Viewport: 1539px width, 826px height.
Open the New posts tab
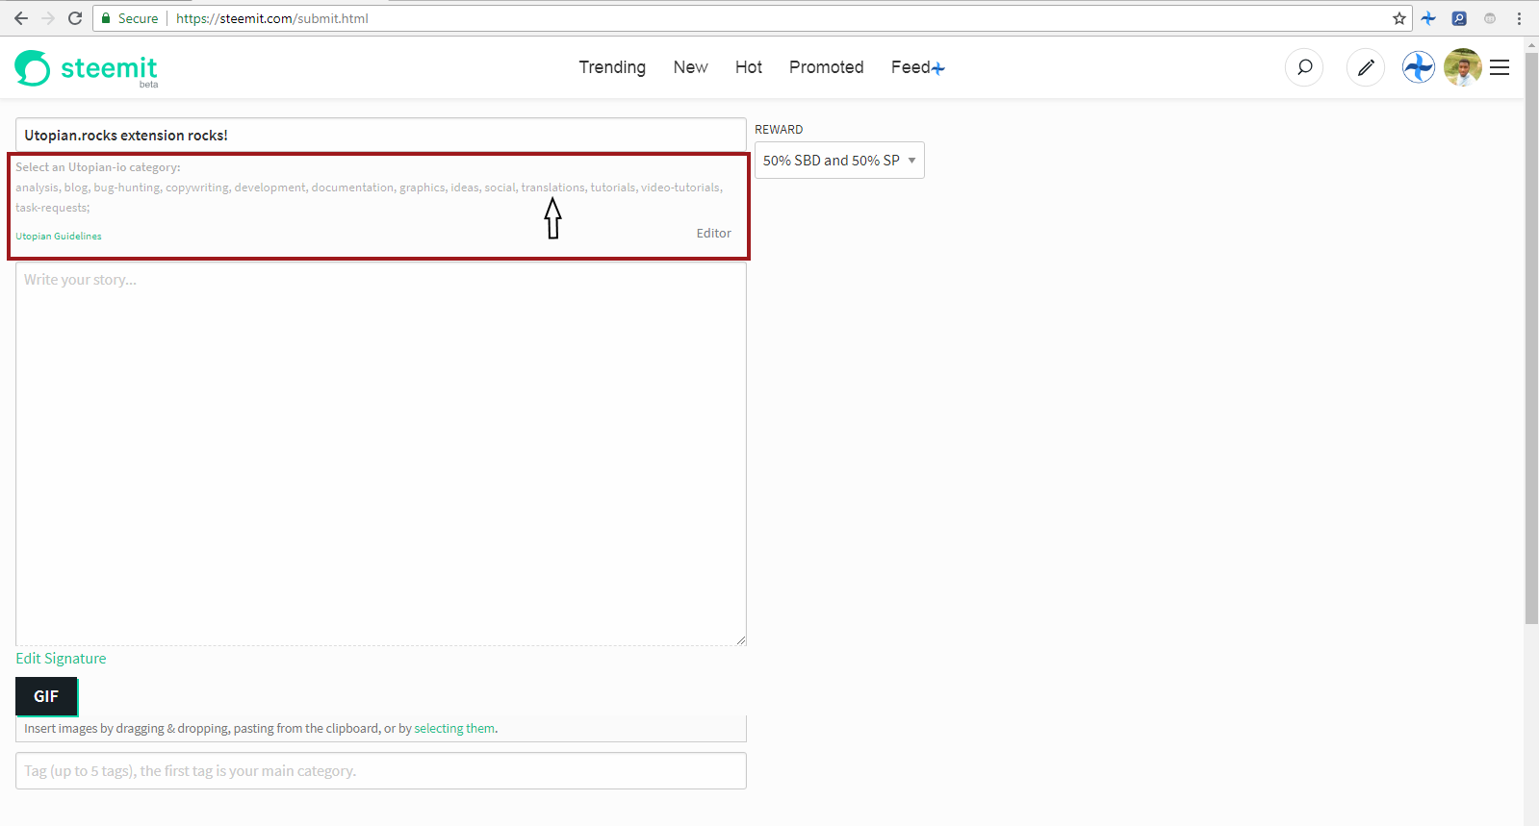690,67
